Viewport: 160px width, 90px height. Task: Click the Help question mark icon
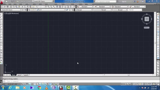[x=74, y=7]
